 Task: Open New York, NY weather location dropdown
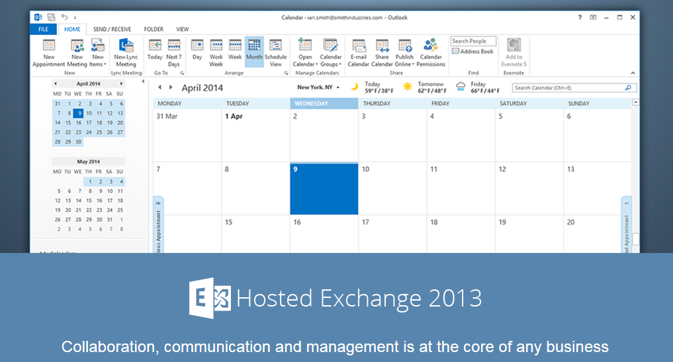tap(318, 87)
